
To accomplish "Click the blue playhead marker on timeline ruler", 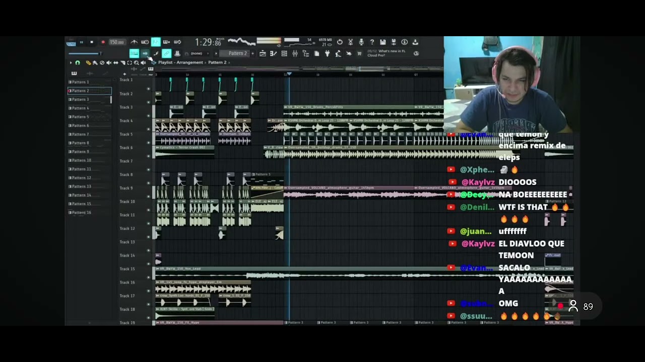I will [x=289, y=74].
